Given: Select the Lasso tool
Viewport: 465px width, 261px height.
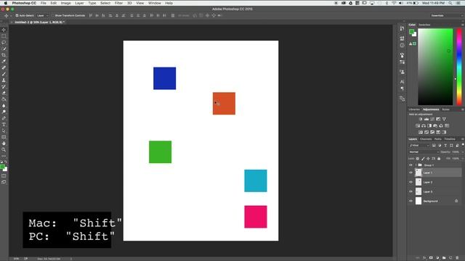Looking at the screenshot, I should point(4,42).
